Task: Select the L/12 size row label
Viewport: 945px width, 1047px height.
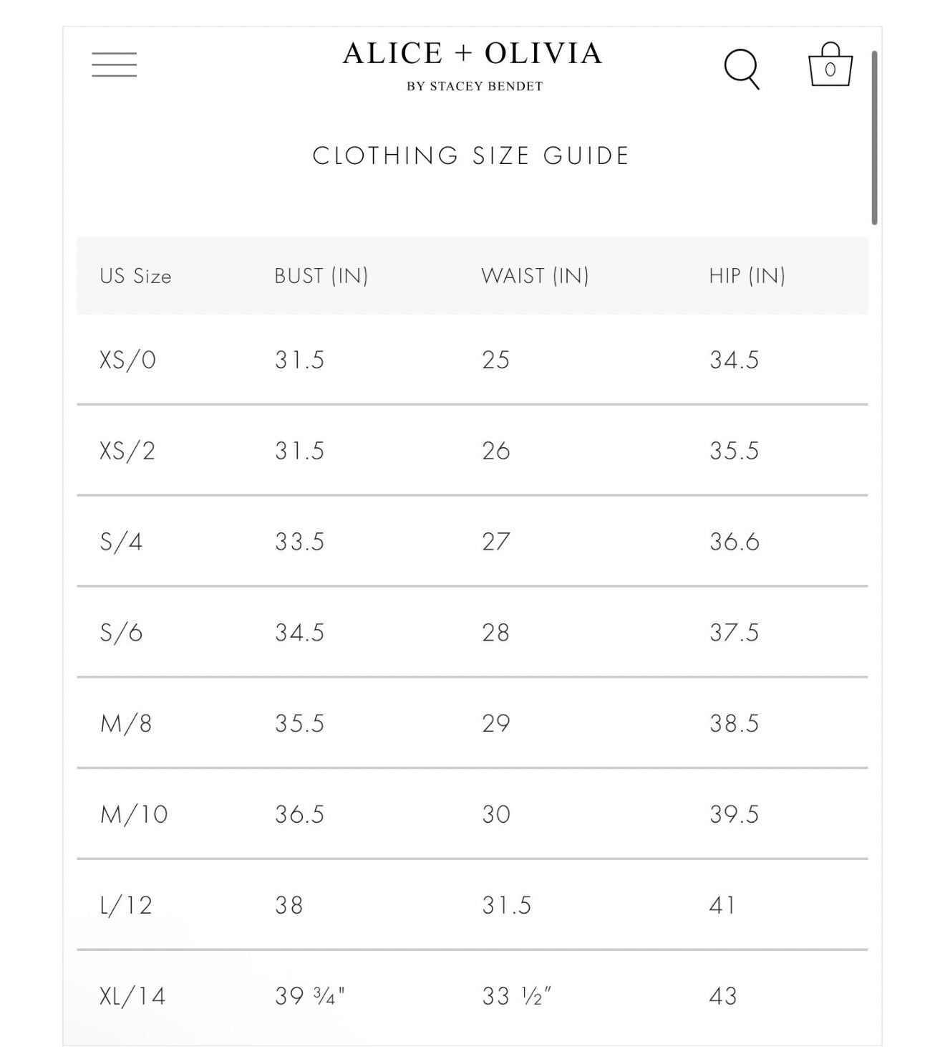Action: [x=126, y=906]
